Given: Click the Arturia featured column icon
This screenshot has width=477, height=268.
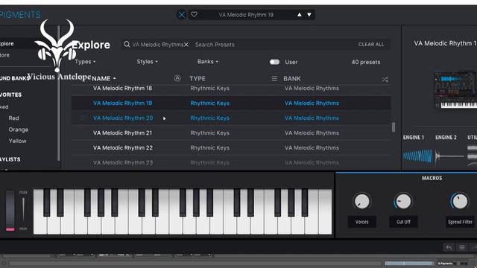Looking at the screenshot, I should pyautogui.click(x=177, y=78).
